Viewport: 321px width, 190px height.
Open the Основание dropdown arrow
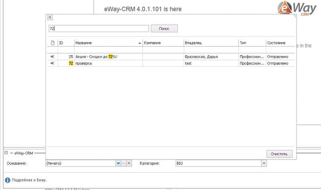[x=118, y=163]
